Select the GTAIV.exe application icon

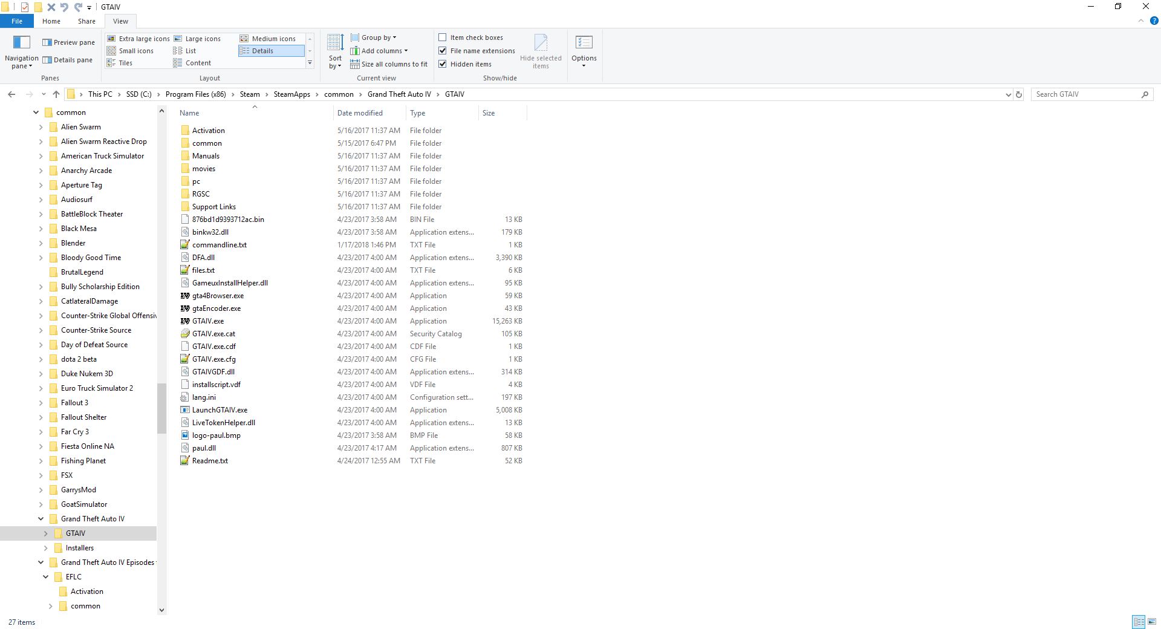(x=185, y=321)
